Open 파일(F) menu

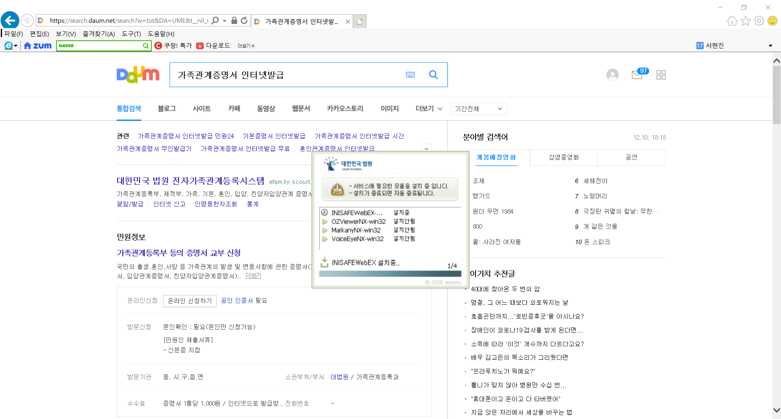pos(13,34)
